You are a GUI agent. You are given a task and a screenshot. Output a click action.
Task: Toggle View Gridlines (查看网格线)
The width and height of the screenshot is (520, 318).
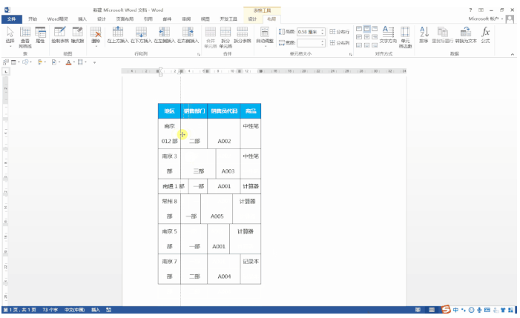25,37
